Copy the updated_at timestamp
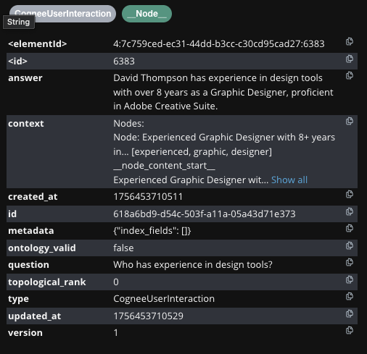This screenshot has width=367, height=354. [x=350, y=313]
